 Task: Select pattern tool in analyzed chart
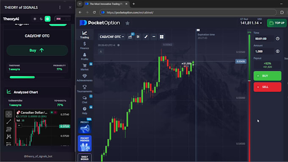pos(8,137)
